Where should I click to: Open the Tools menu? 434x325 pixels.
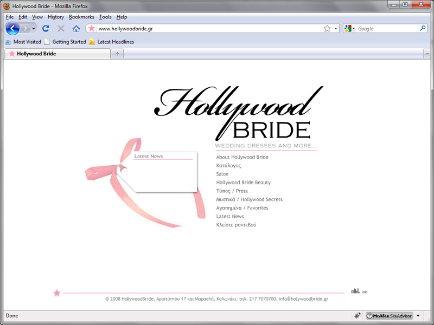click(105, 17)
